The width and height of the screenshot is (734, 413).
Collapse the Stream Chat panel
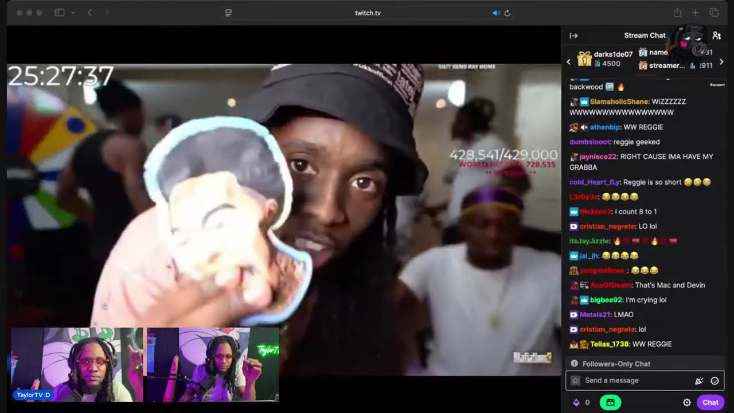pos(573,36)
